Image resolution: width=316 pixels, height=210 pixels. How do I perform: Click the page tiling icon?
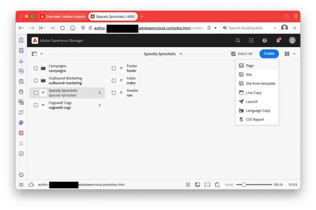tap(207, 185)
